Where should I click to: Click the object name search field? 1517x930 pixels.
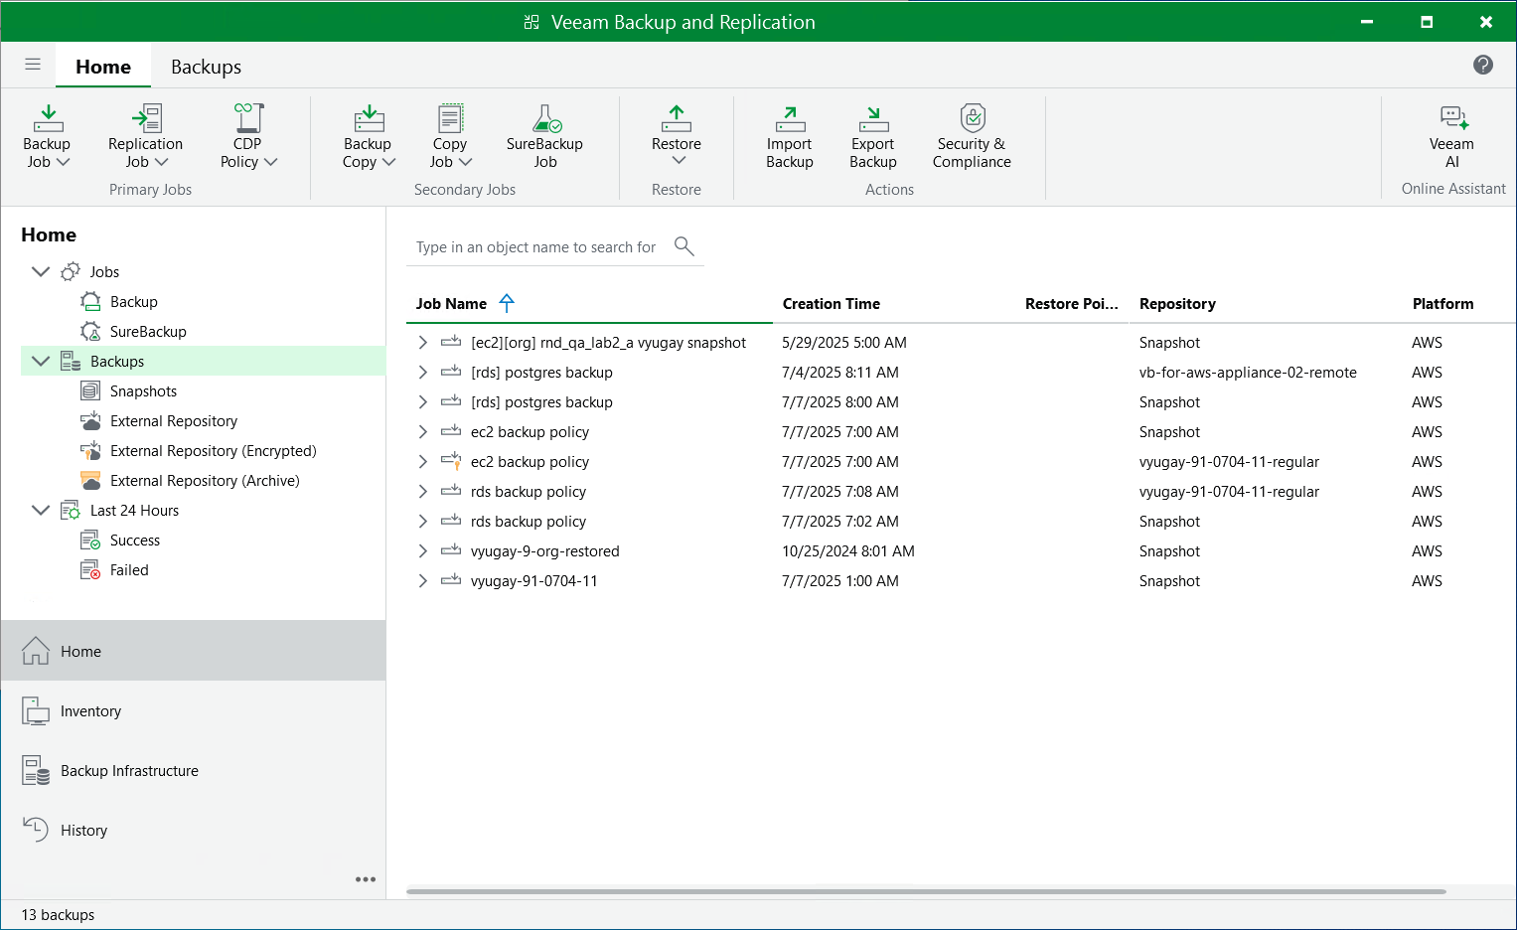[536, 247]
